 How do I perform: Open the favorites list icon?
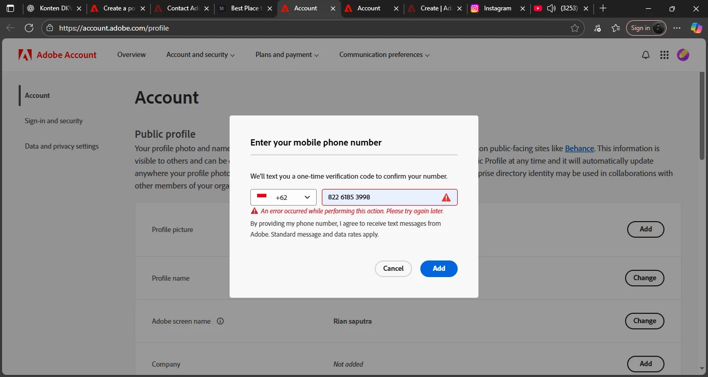click(616, 28)
